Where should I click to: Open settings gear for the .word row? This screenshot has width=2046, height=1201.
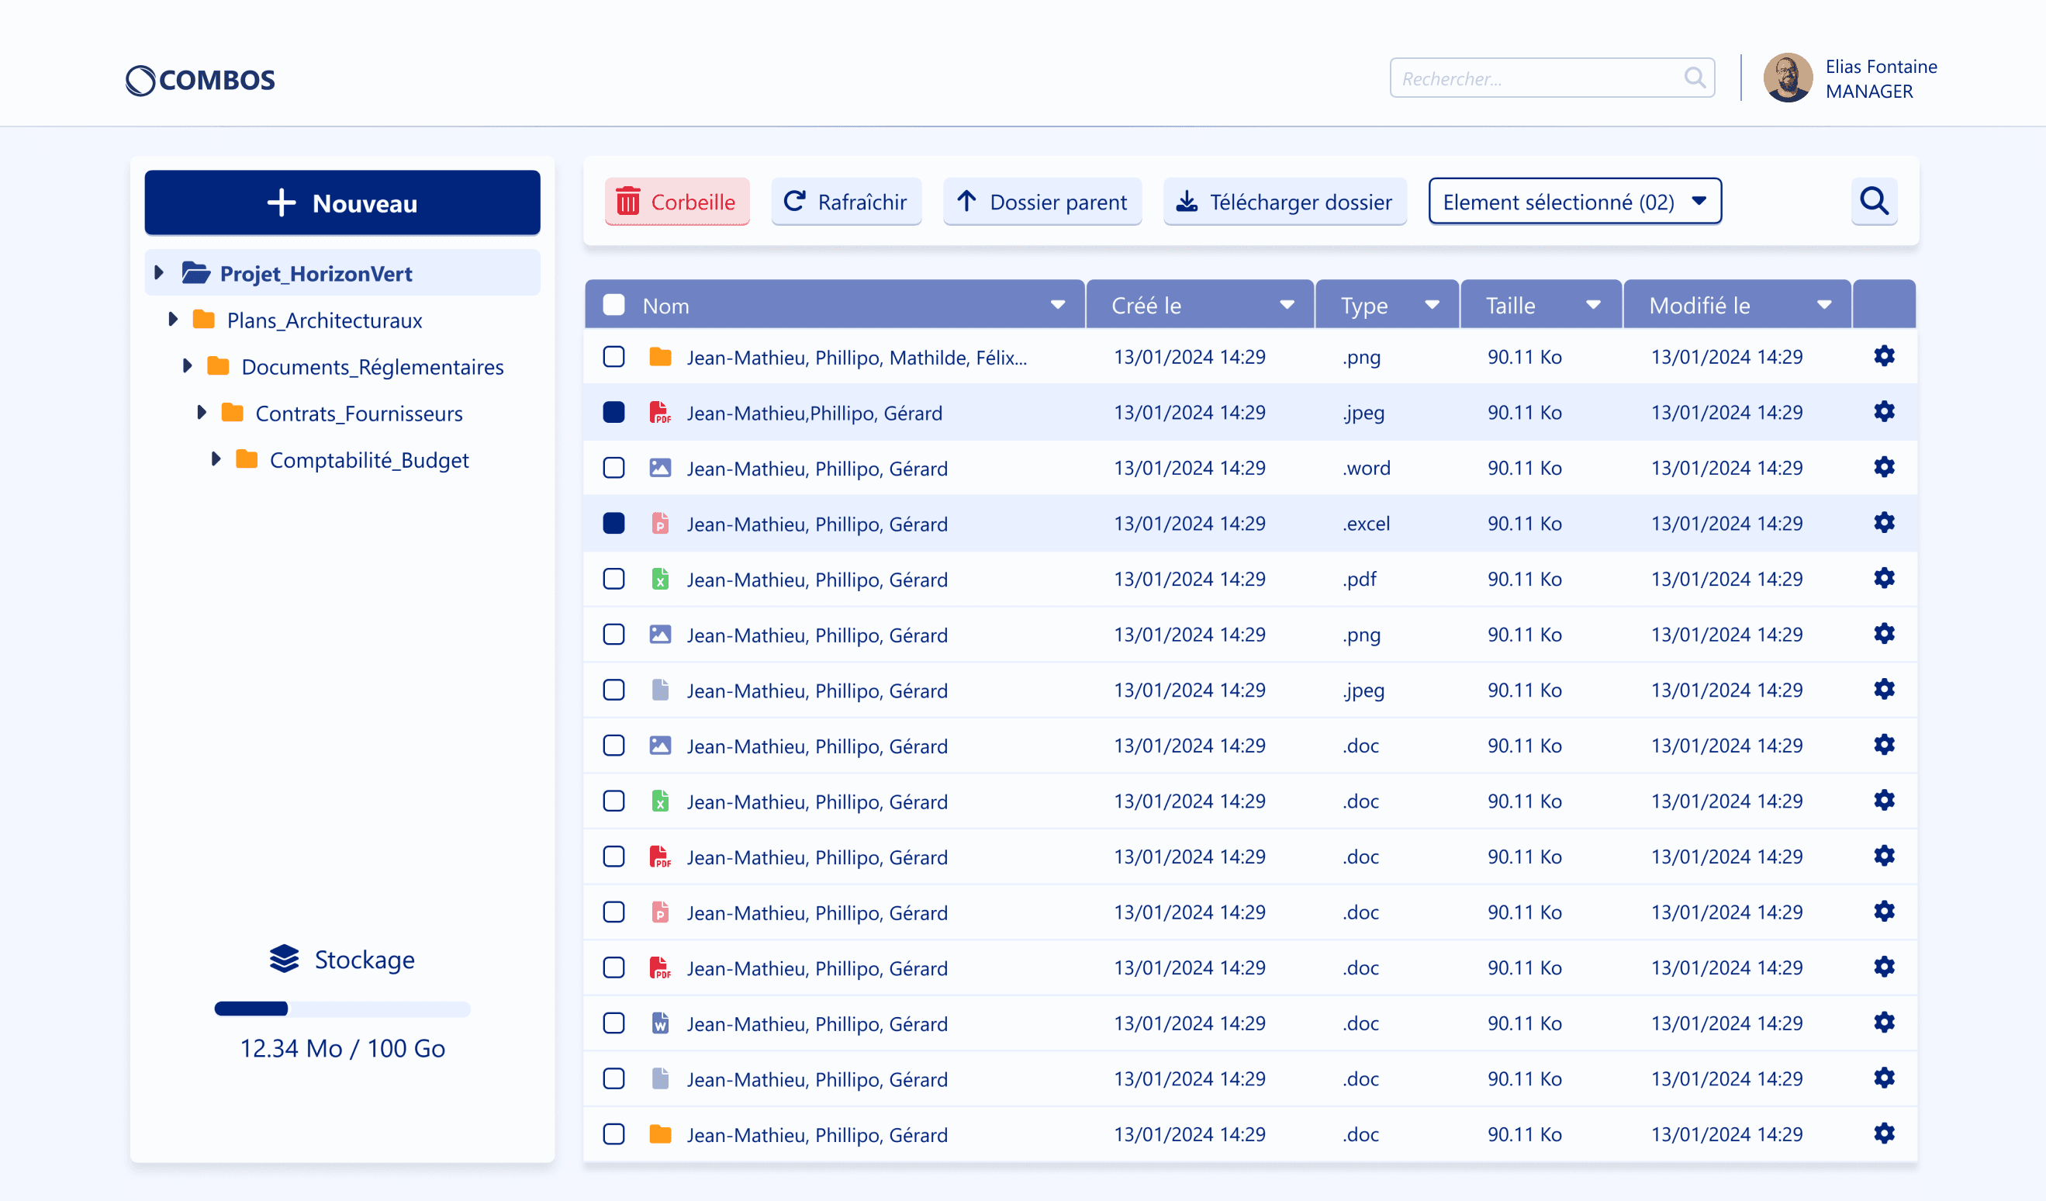click(x=1884, y=468)
